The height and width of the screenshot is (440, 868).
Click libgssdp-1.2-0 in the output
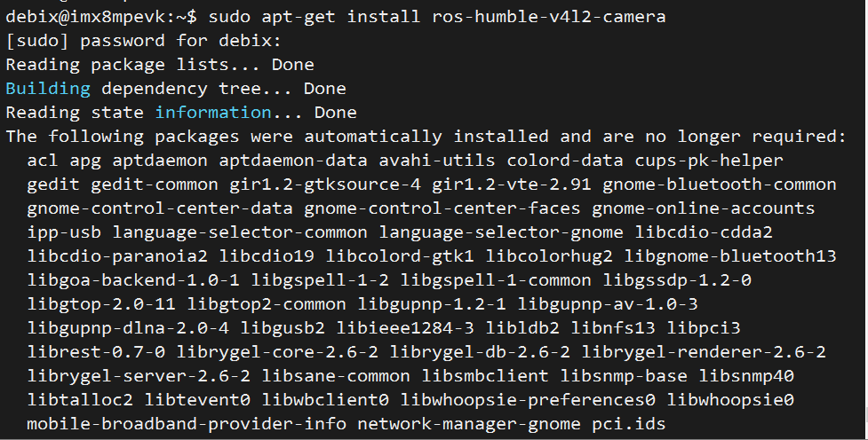pyautogui.click(x=676, y=280)
